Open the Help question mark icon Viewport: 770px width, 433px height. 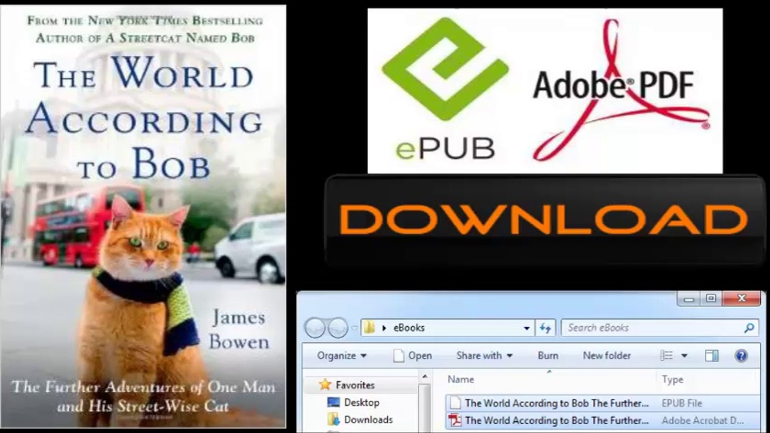click(x=741, y=356)
